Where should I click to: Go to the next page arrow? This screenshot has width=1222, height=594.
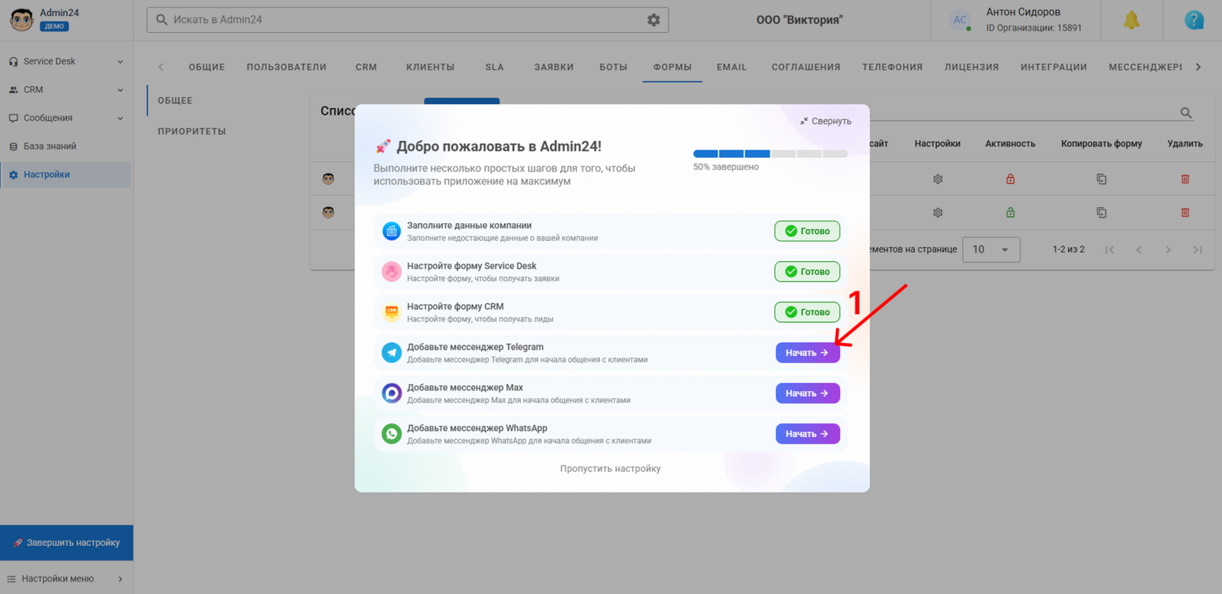tap(1168, 249)
